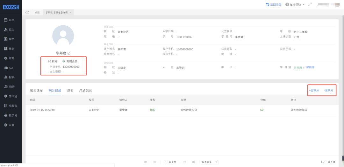
Task: Click the page number input field
Action: point(166,162)
